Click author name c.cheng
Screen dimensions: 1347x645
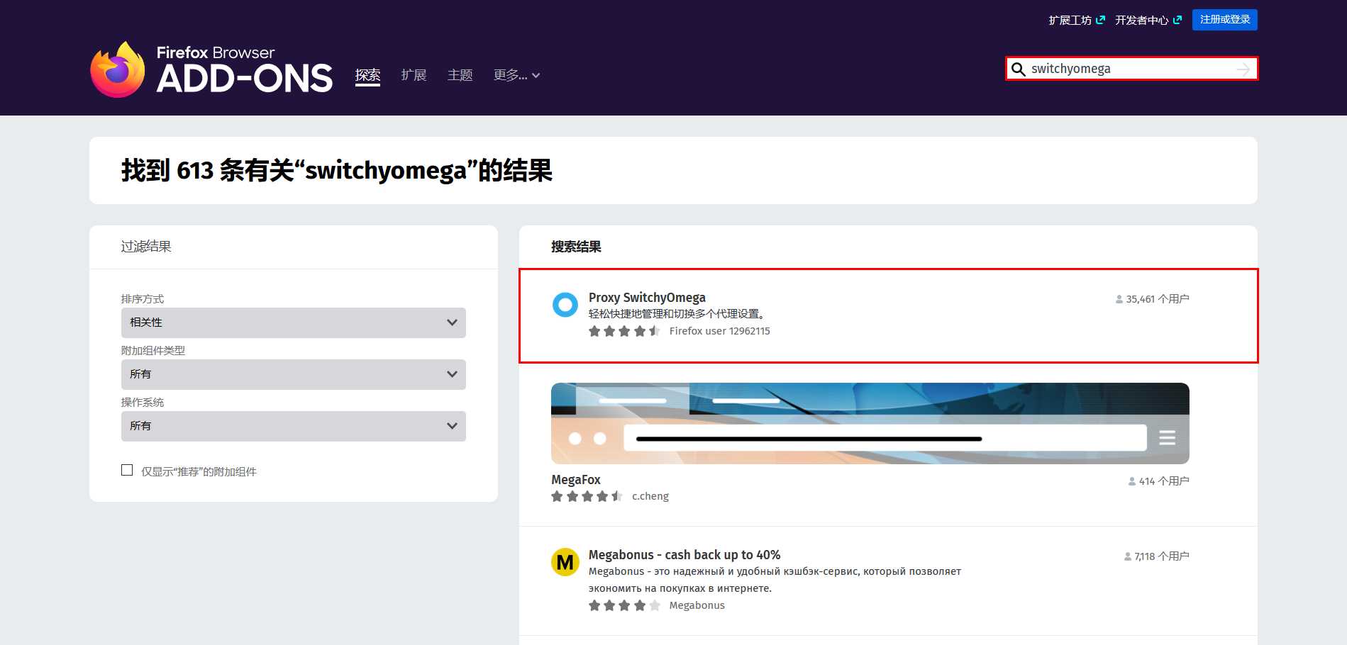point(650,496)
